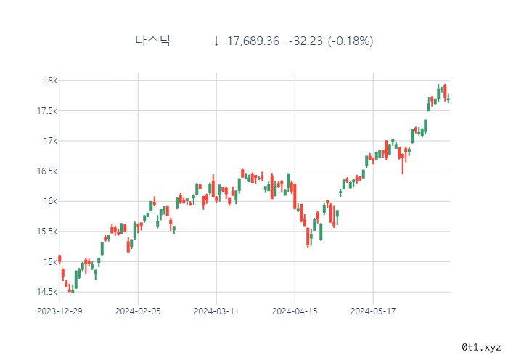The width and height of the screenshot is (508, 363).
Task: Click the last candlestick on the chart
Action: click(448, 99)
